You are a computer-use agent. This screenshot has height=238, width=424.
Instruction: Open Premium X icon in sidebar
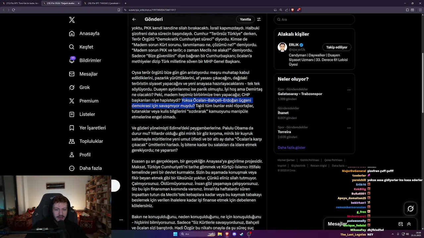[x=72, y=101]
